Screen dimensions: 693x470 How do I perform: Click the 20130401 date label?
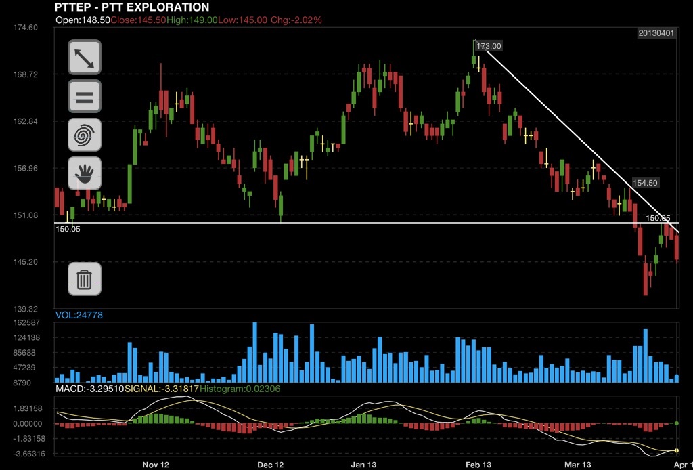[x=656, y=33]
